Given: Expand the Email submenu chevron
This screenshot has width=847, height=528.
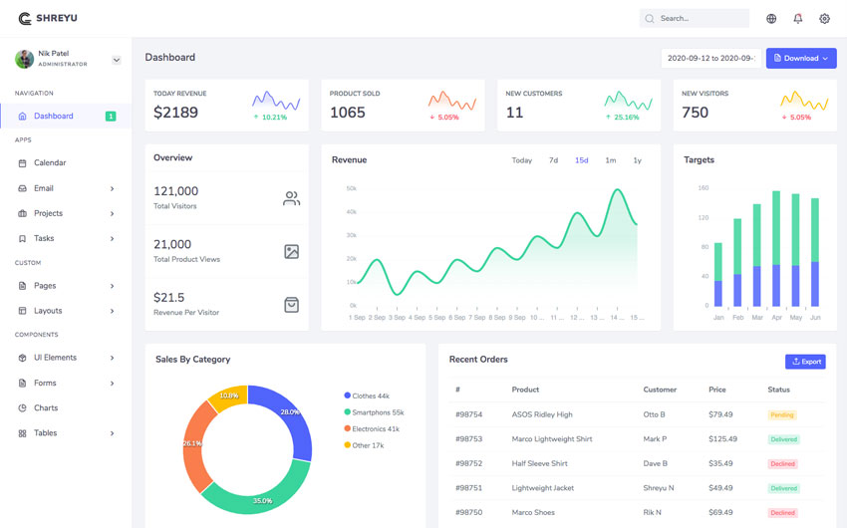Looking at the screenshot, I should (x=112, y=188).
